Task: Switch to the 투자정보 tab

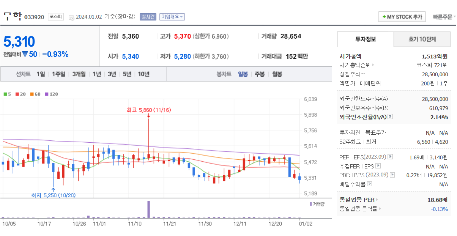Action: click(366, 39)
